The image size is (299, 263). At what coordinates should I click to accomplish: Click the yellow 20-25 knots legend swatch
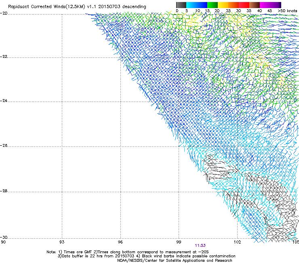[x=223, y=5]
